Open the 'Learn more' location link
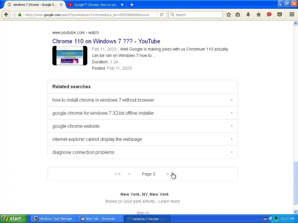This screenshot has height=223, width=298. click(x=169, y=201)
